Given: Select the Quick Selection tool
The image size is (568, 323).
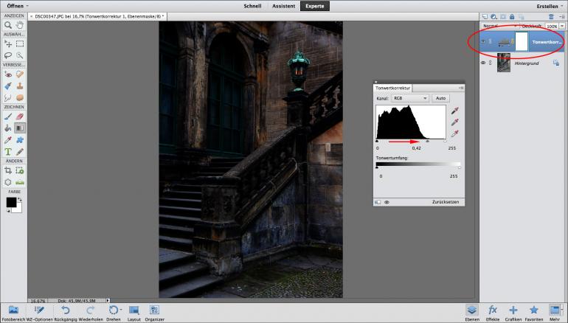Looking at the screenshot, I should coord(20,55).
